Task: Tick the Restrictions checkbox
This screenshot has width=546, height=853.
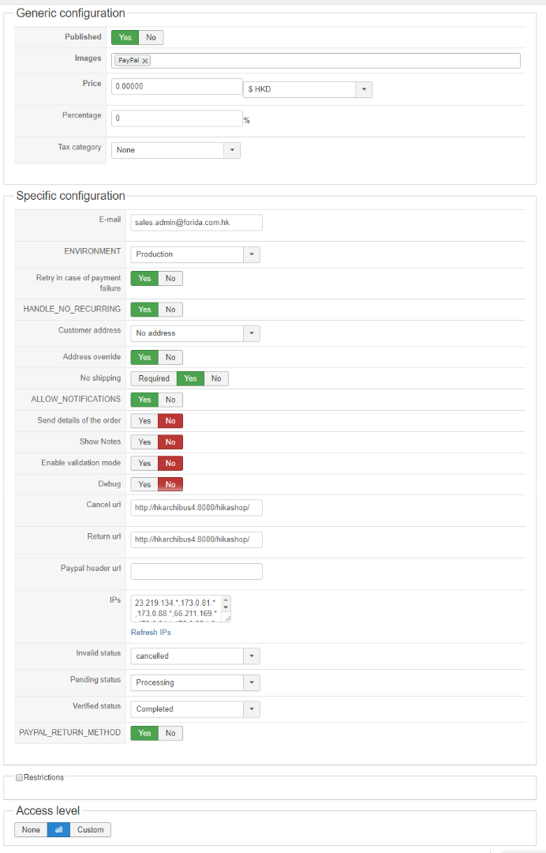Action: click(x=20, y=778)
